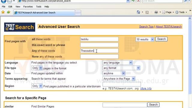Viewport: 192px width, 108px height.
Task: Open the 10 results dropdown
Action: (x=145, y=39)
